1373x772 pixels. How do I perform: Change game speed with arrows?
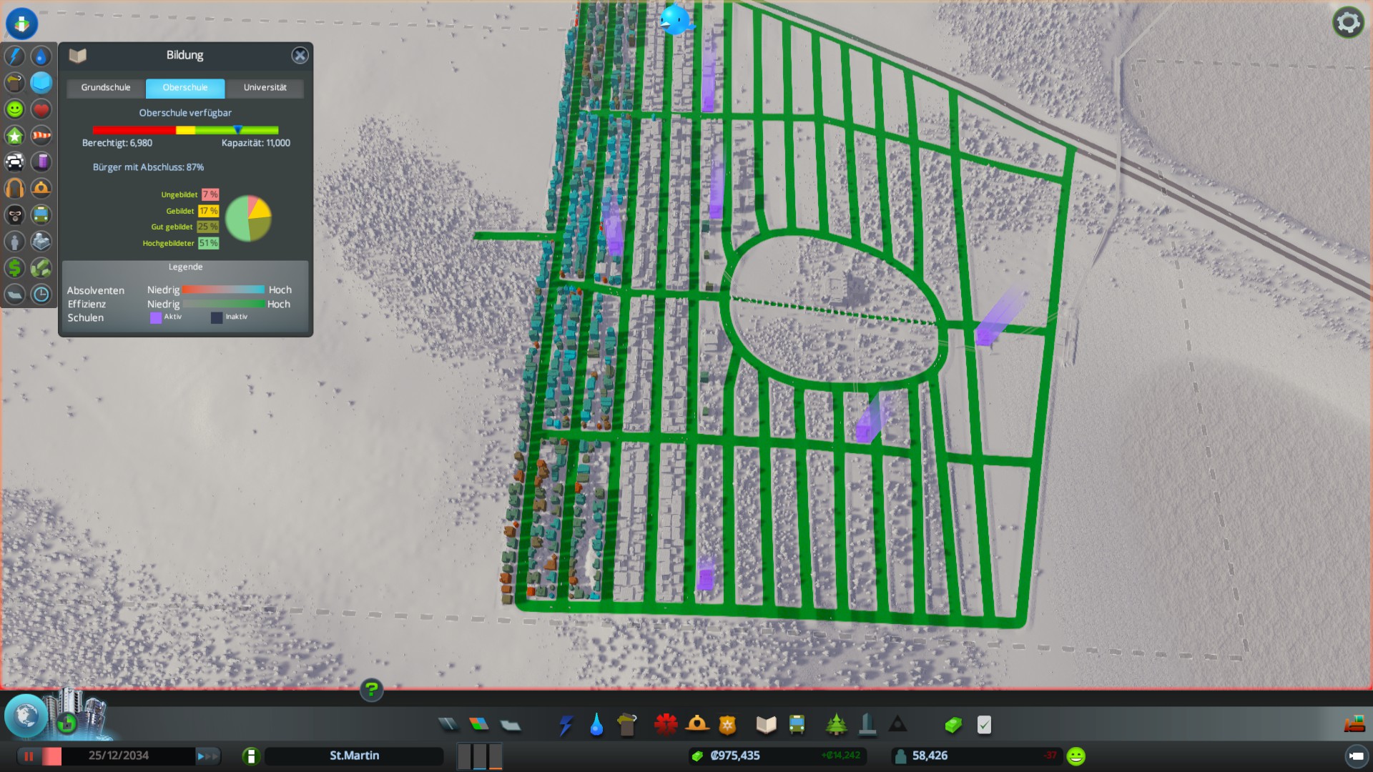coord(207,756)
